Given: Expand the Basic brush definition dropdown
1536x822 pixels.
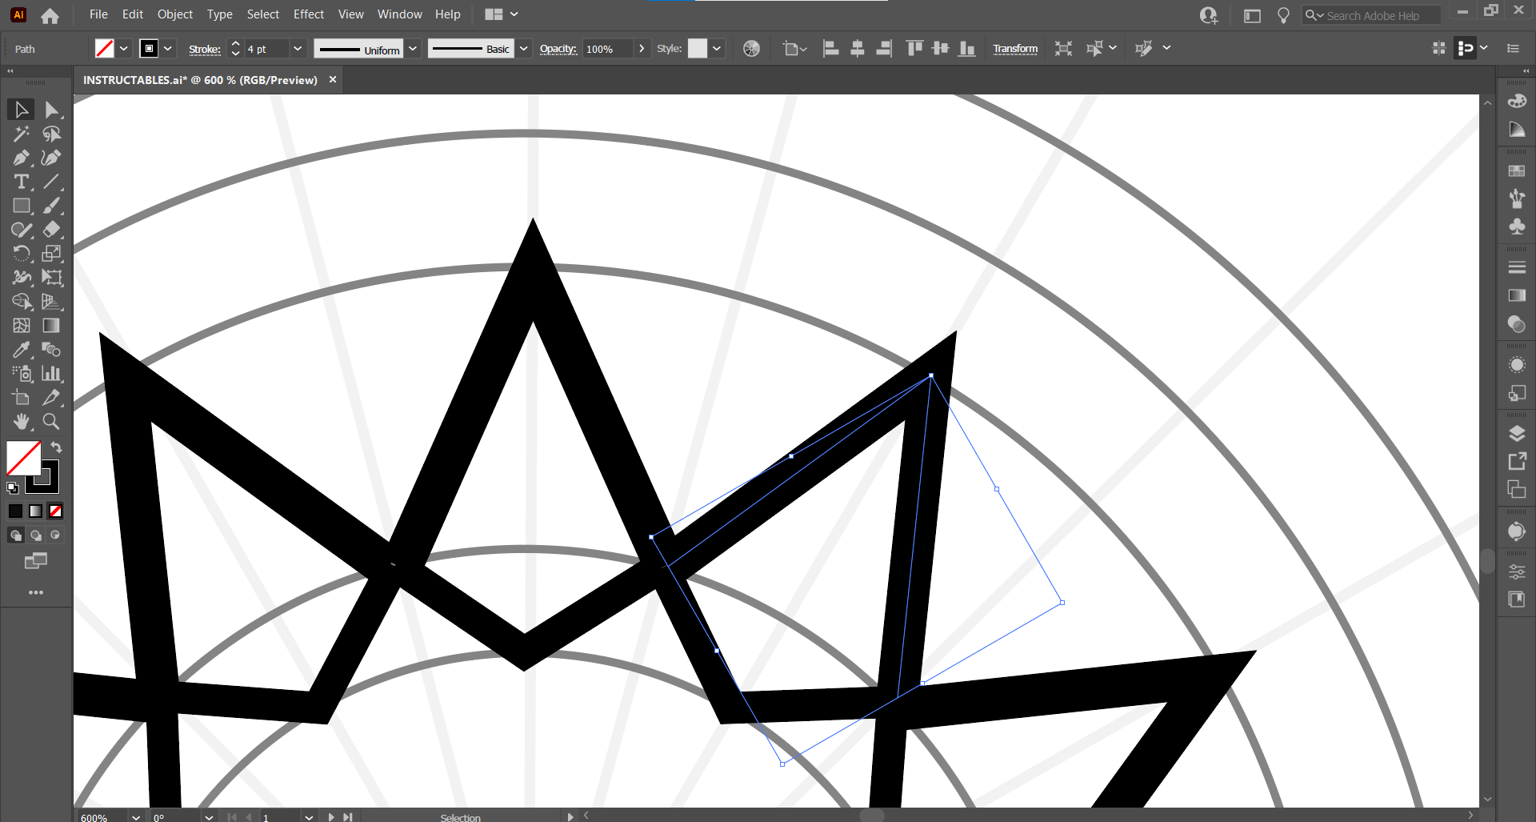Looking at the screenshot, I should (x=523, y=49).
